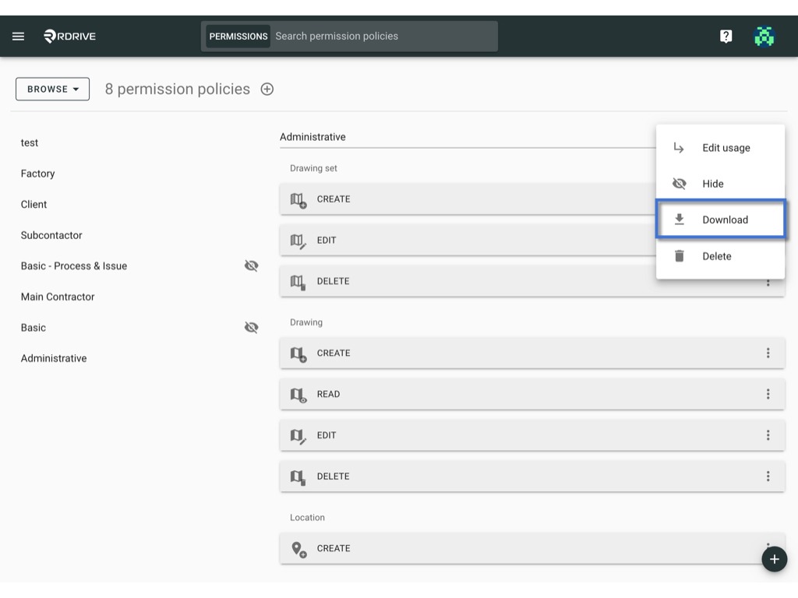Click the floating add button
The width and height of the screenshot is (798, 598).
tap(774, 559)
